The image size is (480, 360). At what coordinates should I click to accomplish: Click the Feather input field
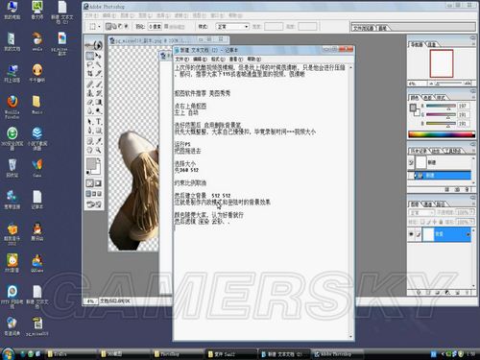(155, 27)
